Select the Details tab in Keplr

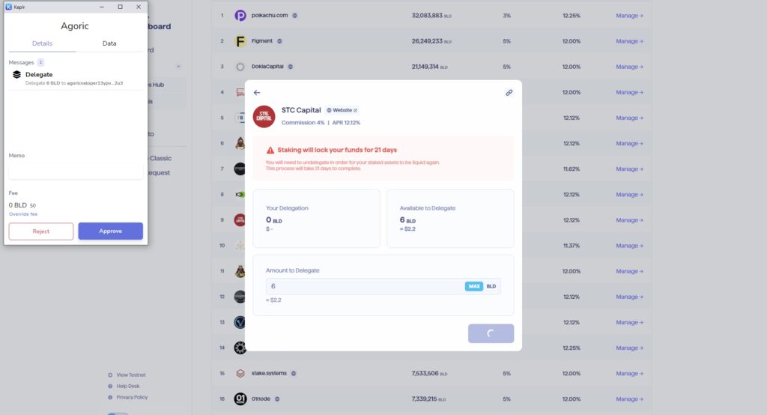(42, 43)
